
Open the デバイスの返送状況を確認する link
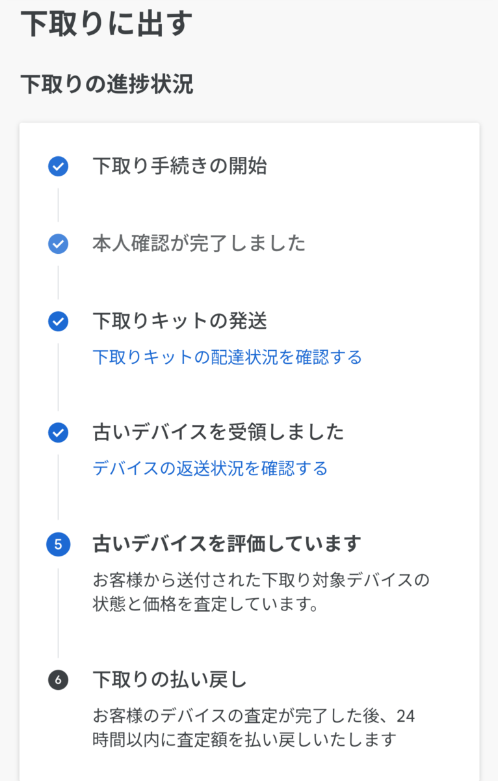210,469
